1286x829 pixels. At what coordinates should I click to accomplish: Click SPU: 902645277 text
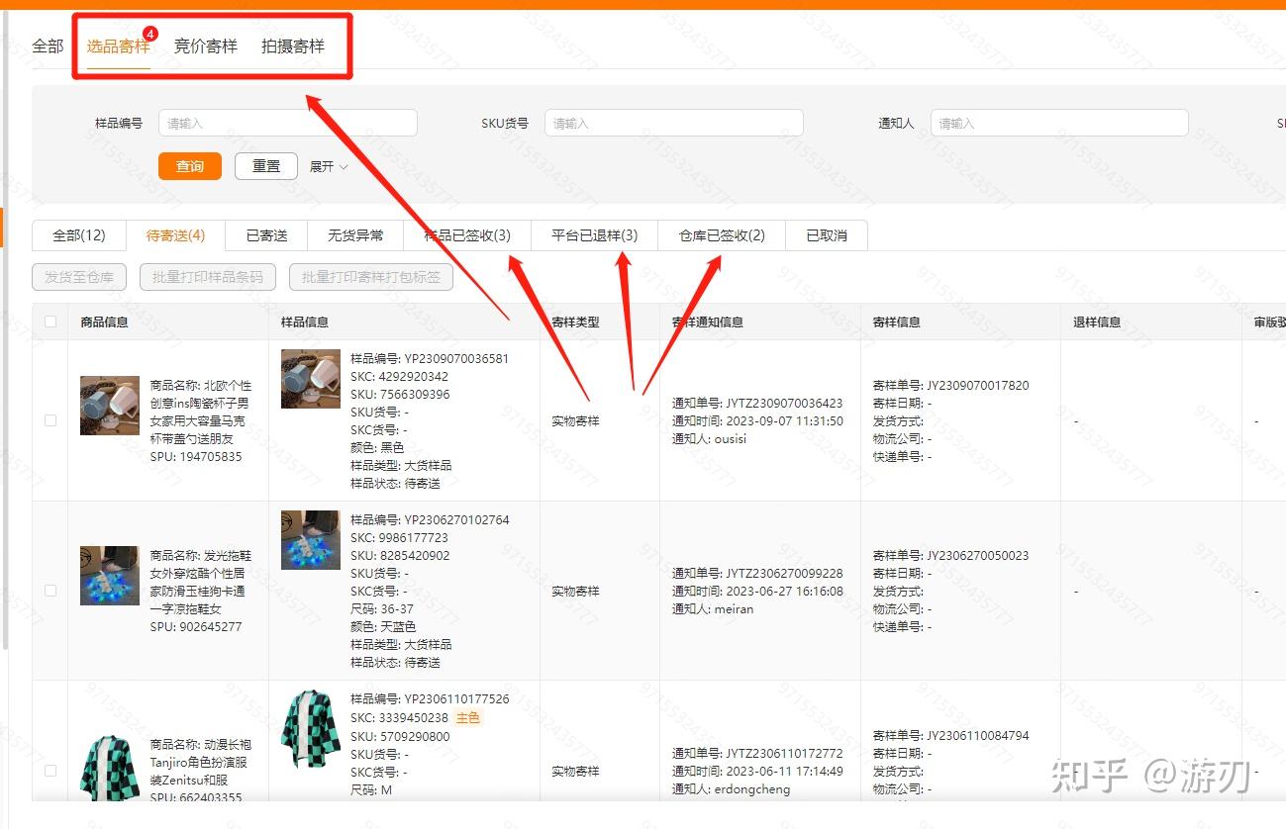point(196,627)
